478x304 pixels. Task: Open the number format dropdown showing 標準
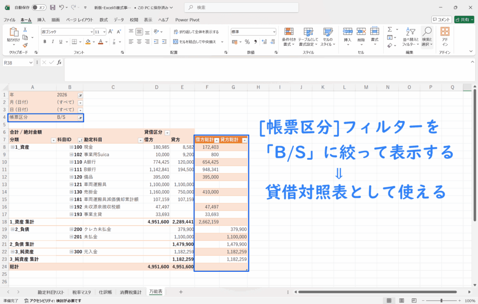click(274, 32)
